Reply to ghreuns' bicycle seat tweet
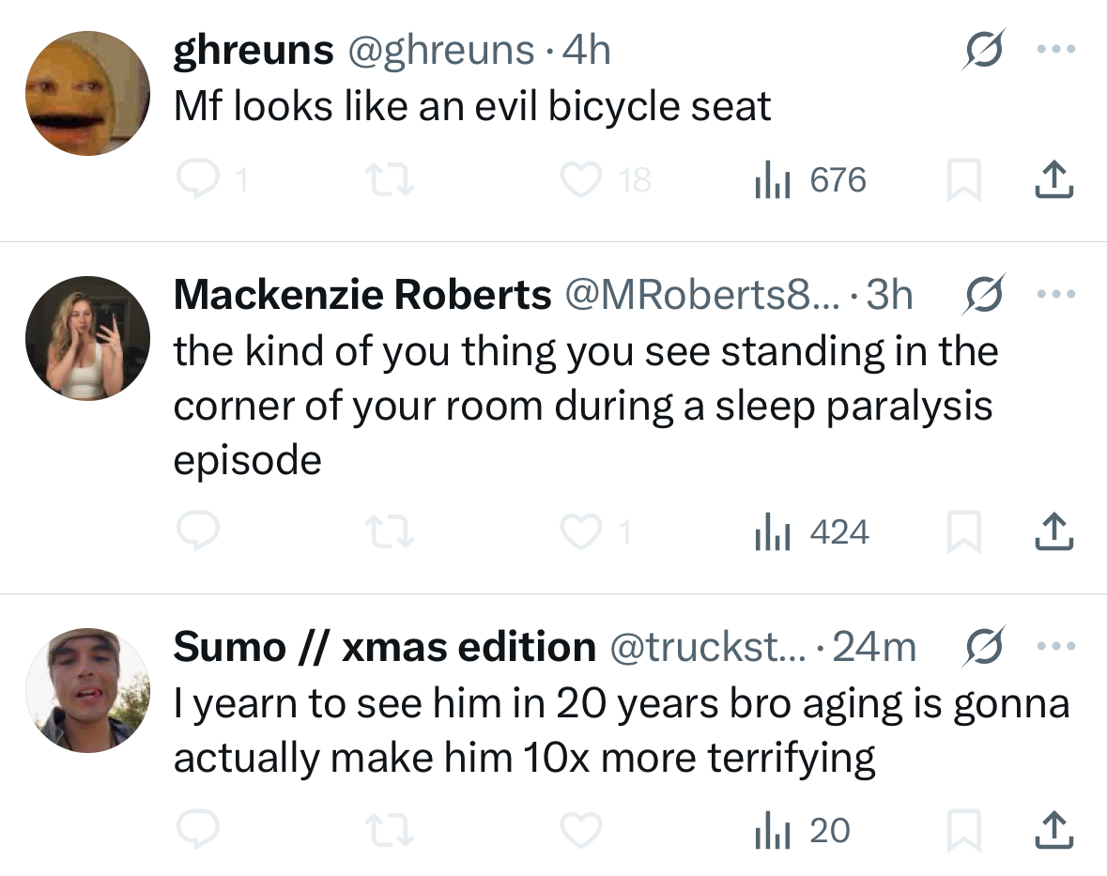 [198, 180]
